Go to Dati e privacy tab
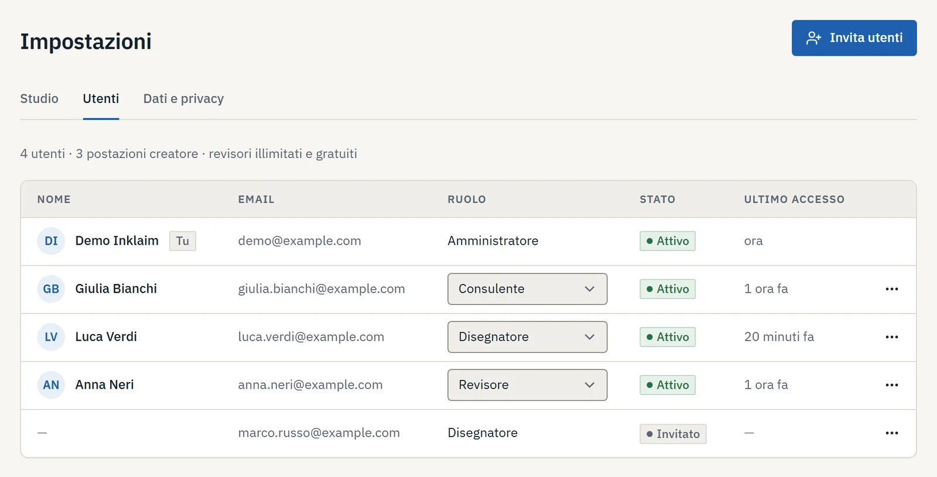937x477 pixels. coord(183,99)
